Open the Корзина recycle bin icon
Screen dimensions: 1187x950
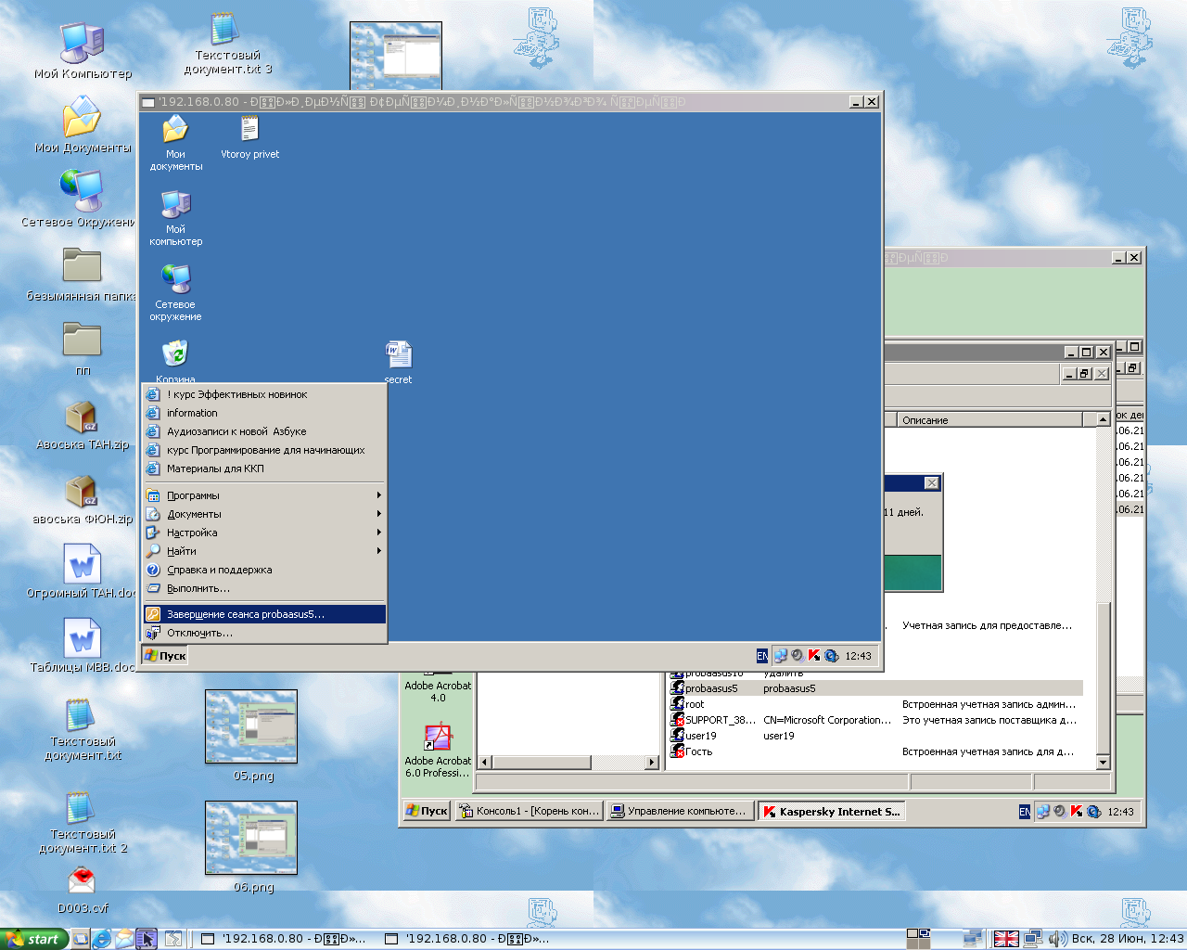174,355
